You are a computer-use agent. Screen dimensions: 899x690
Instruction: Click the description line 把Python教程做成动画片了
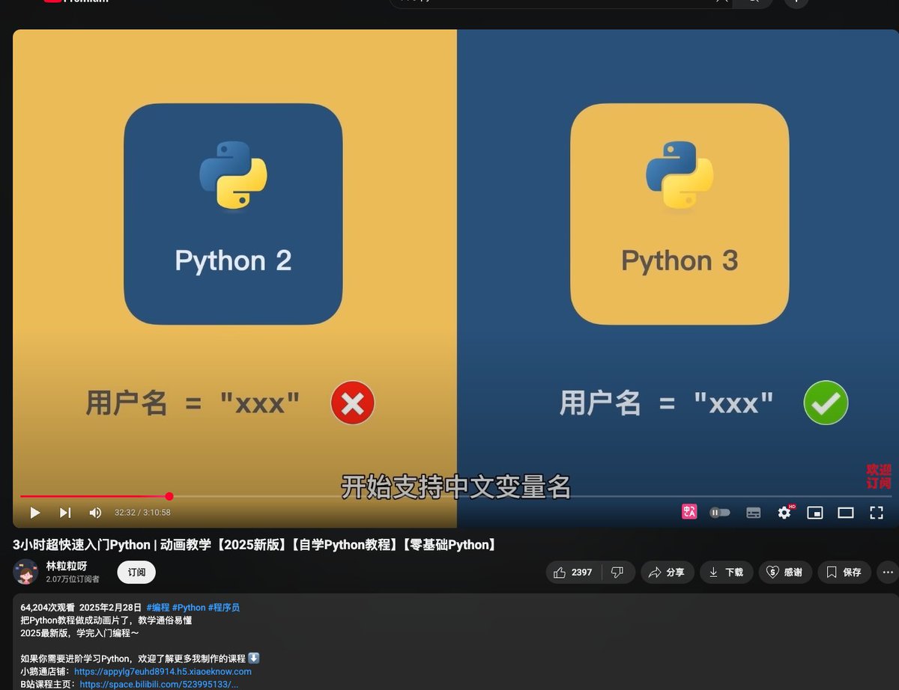[x=106, y=620]
